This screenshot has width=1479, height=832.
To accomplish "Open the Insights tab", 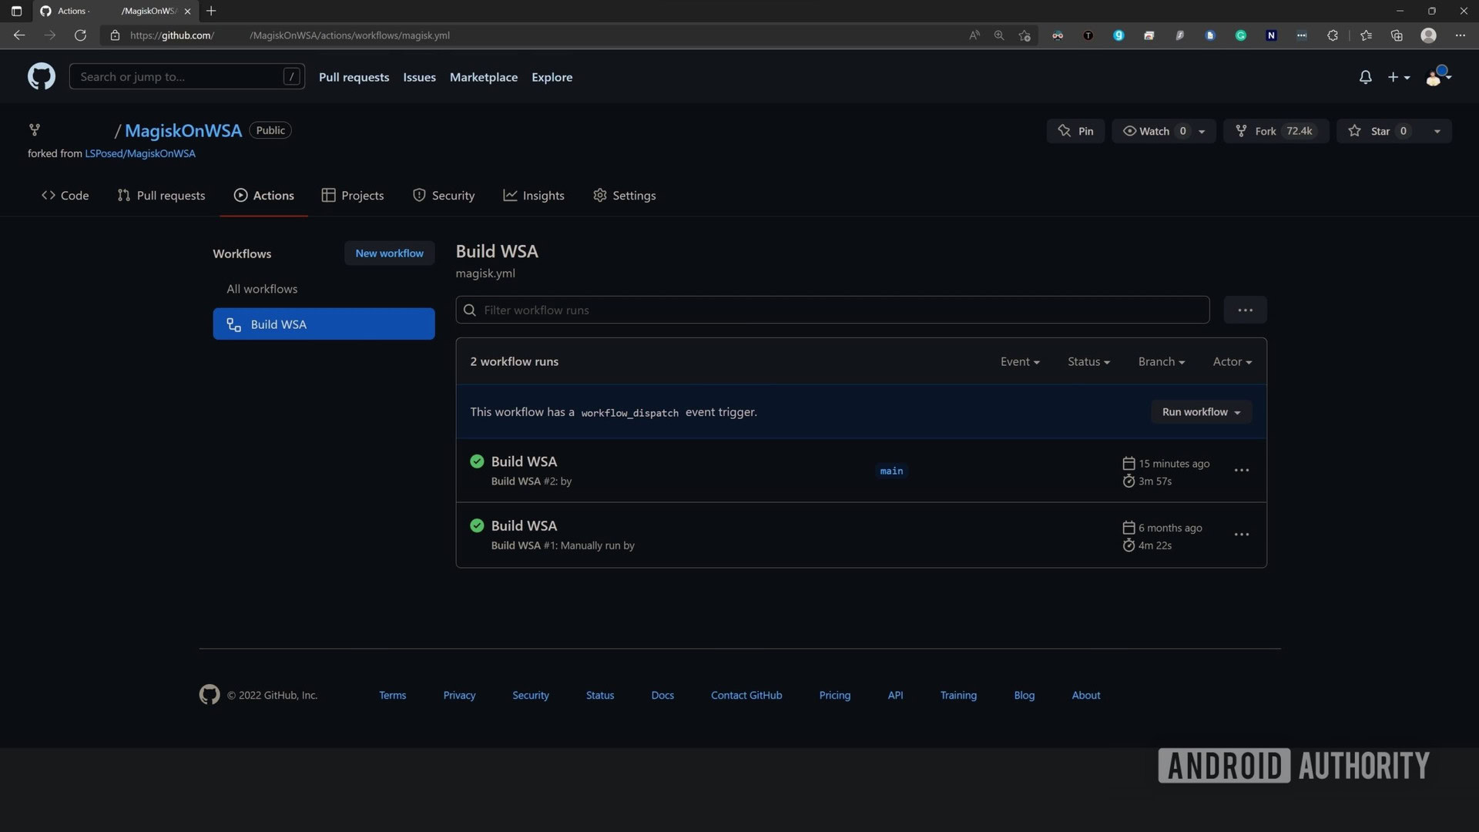I will pos(534,196).
